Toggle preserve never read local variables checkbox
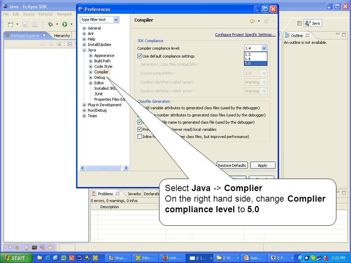The width and height of the screenshot is (351, 263). pos(139,129)
